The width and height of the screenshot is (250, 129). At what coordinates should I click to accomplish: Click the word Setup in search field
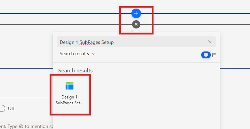point(107,42)
